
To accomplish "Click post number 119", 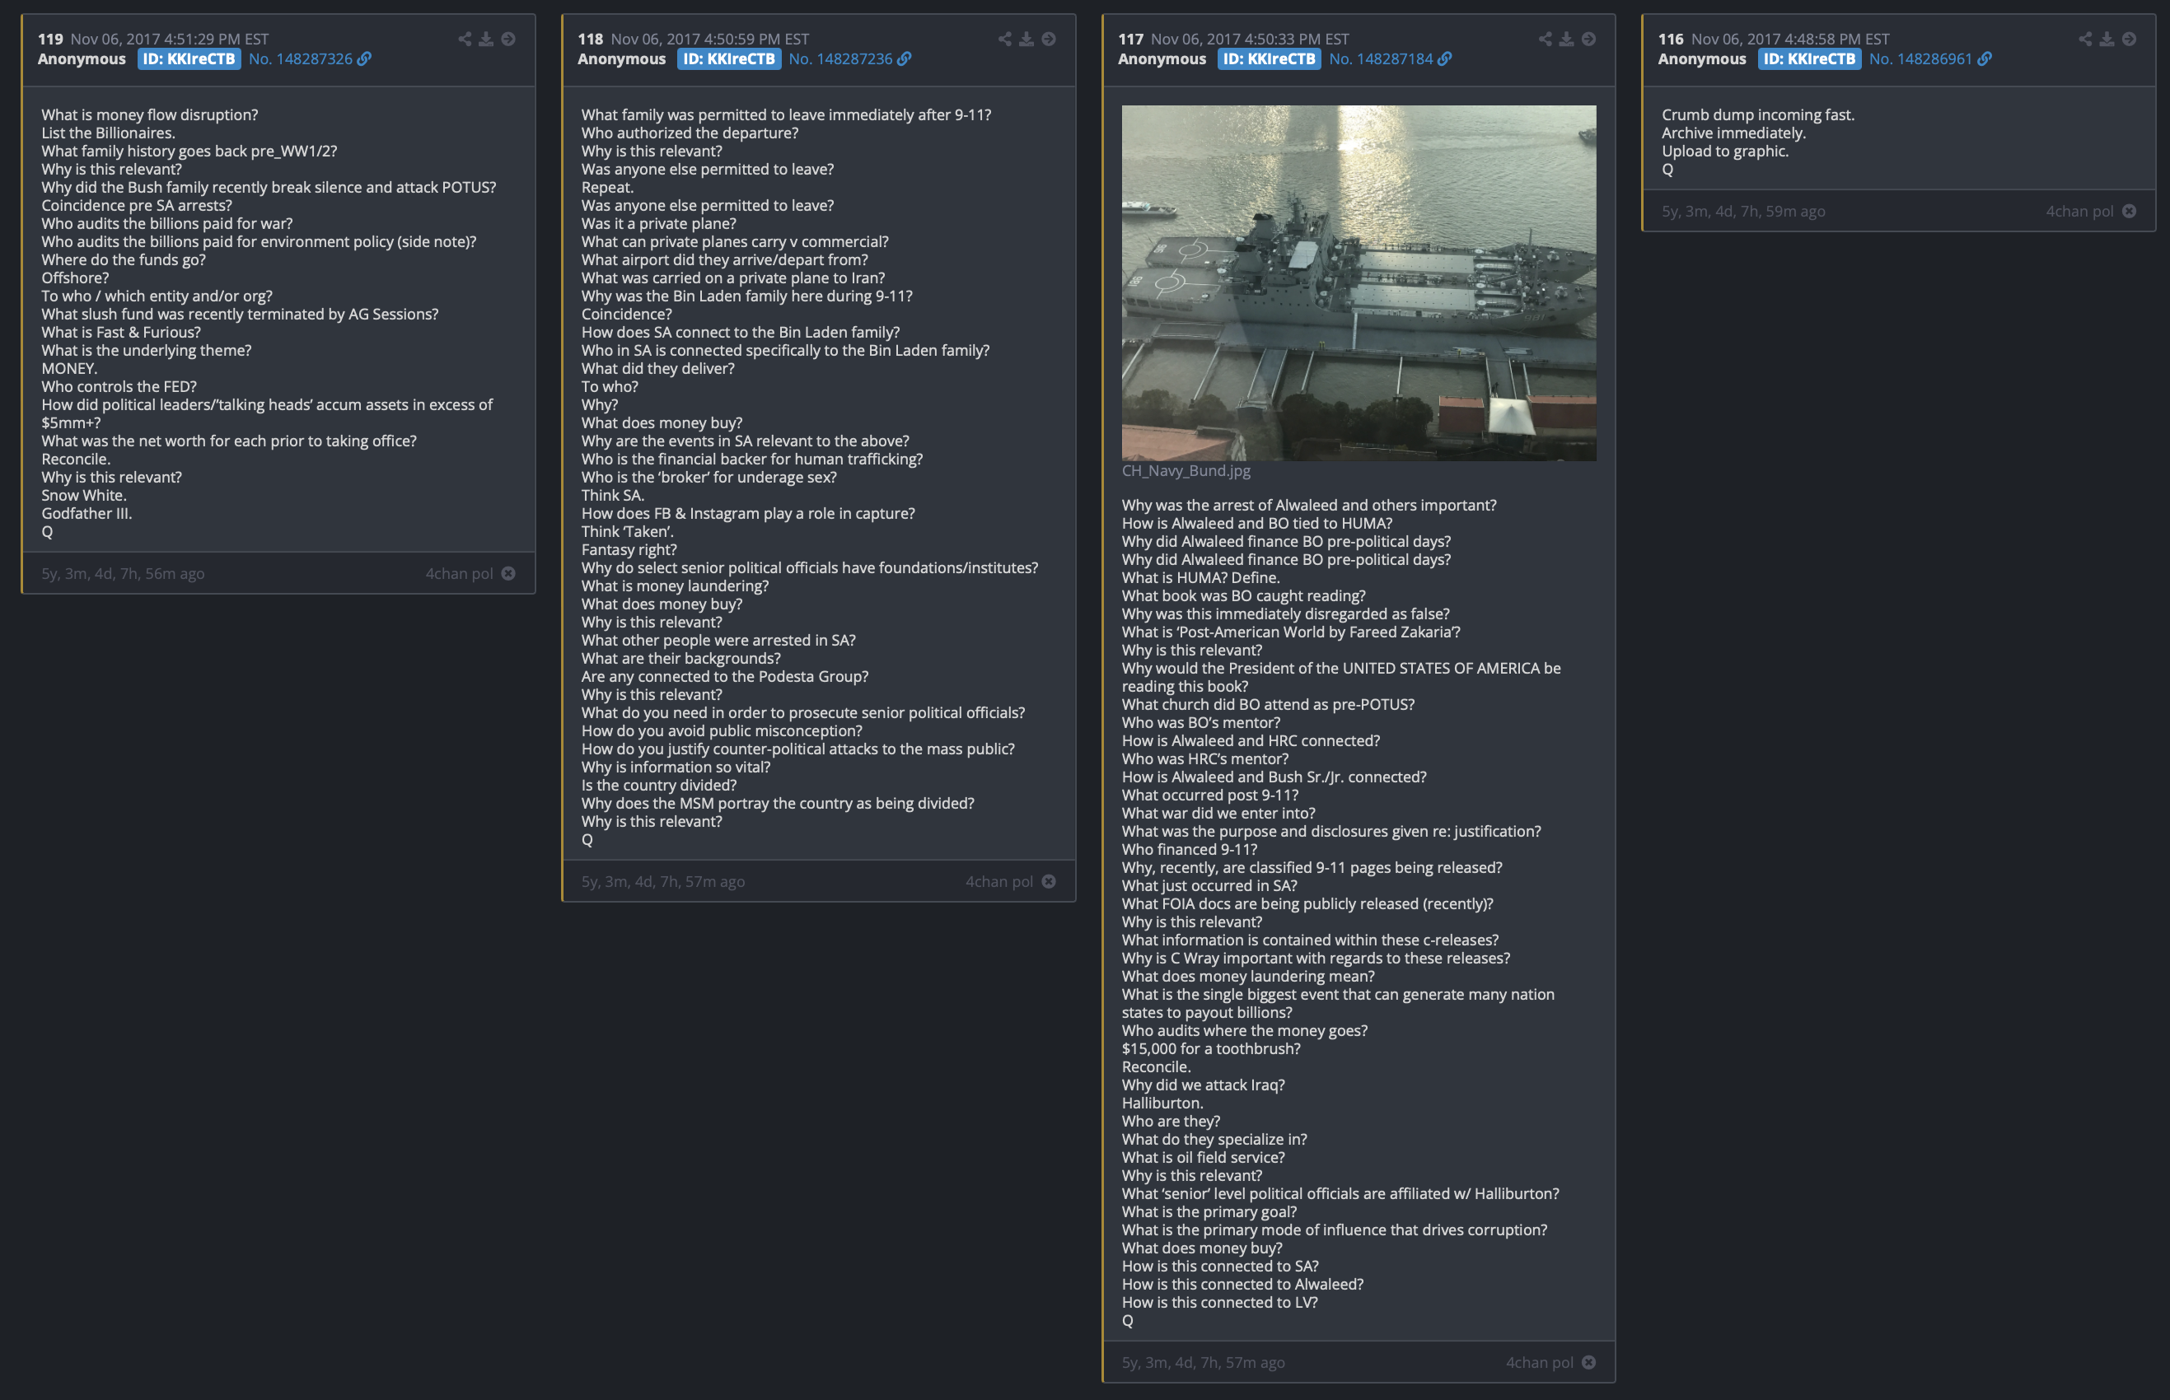I will tap(50, 39).
